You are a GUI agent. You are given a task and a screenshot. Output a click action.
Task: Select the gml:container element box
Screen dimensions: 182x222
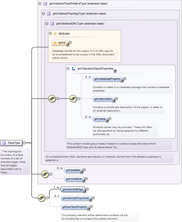[x=74, y=179]
